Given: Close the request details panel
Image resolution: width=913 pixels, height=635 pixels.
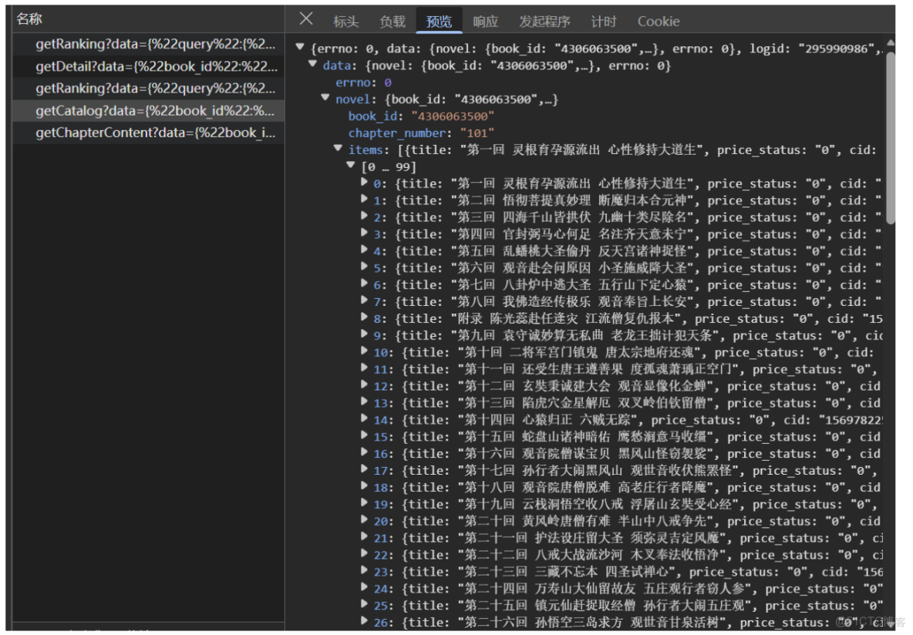Looking at the screenshot, I should pos(305,21).
